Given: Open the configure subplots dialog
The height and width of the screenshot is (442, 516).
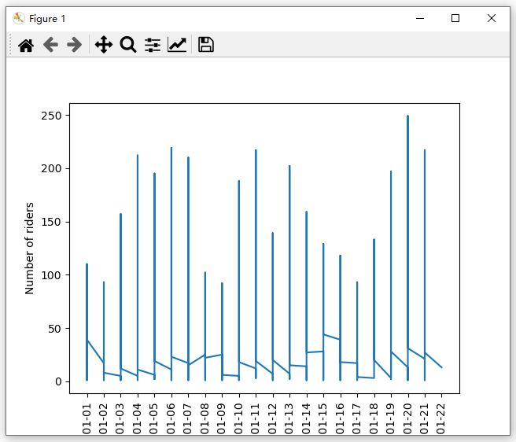Looking at the screenshot, I should pyautogui.click(x=153, y=45).
